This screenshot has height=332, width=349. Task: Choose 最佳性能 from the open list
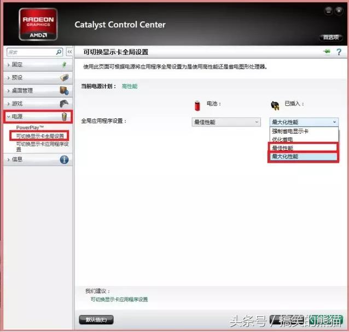[283, 148]
